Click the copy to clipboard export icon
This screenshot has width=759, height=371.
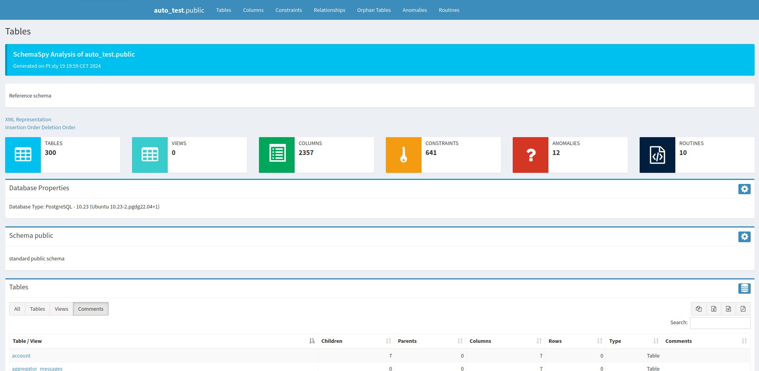[x=699, y=309]
